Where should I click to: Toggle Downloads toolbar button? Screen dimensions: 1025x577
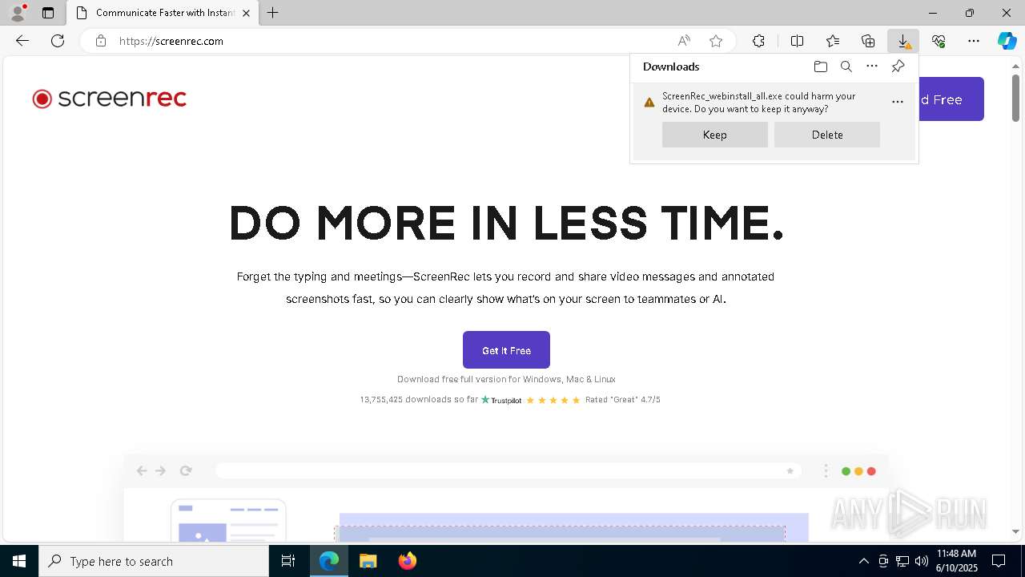tap(903, 41)
